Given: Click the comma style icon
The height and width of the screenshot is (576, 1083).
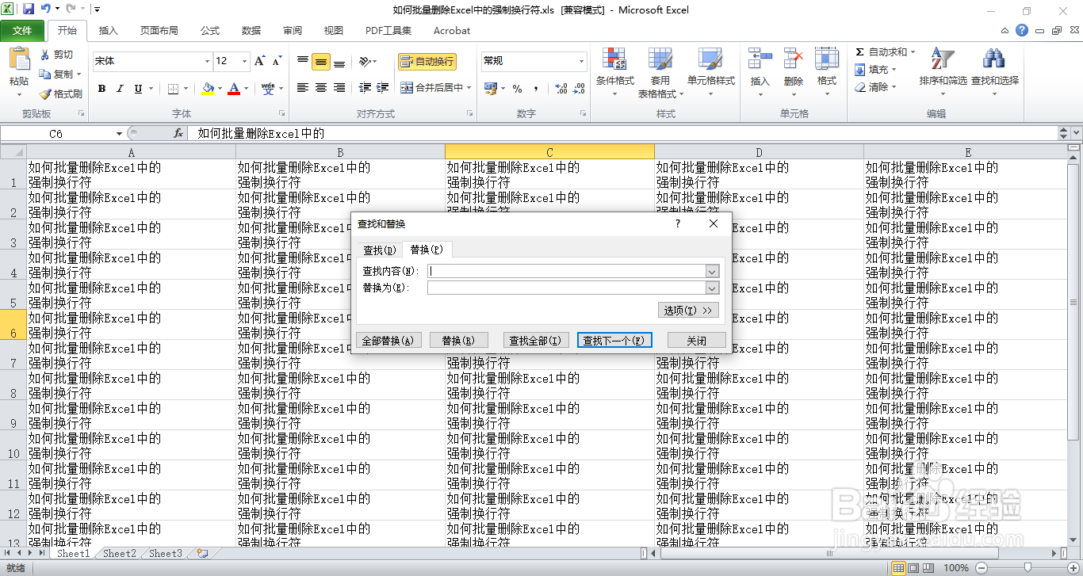Looking at the screenshot, I should pos(536,89).
